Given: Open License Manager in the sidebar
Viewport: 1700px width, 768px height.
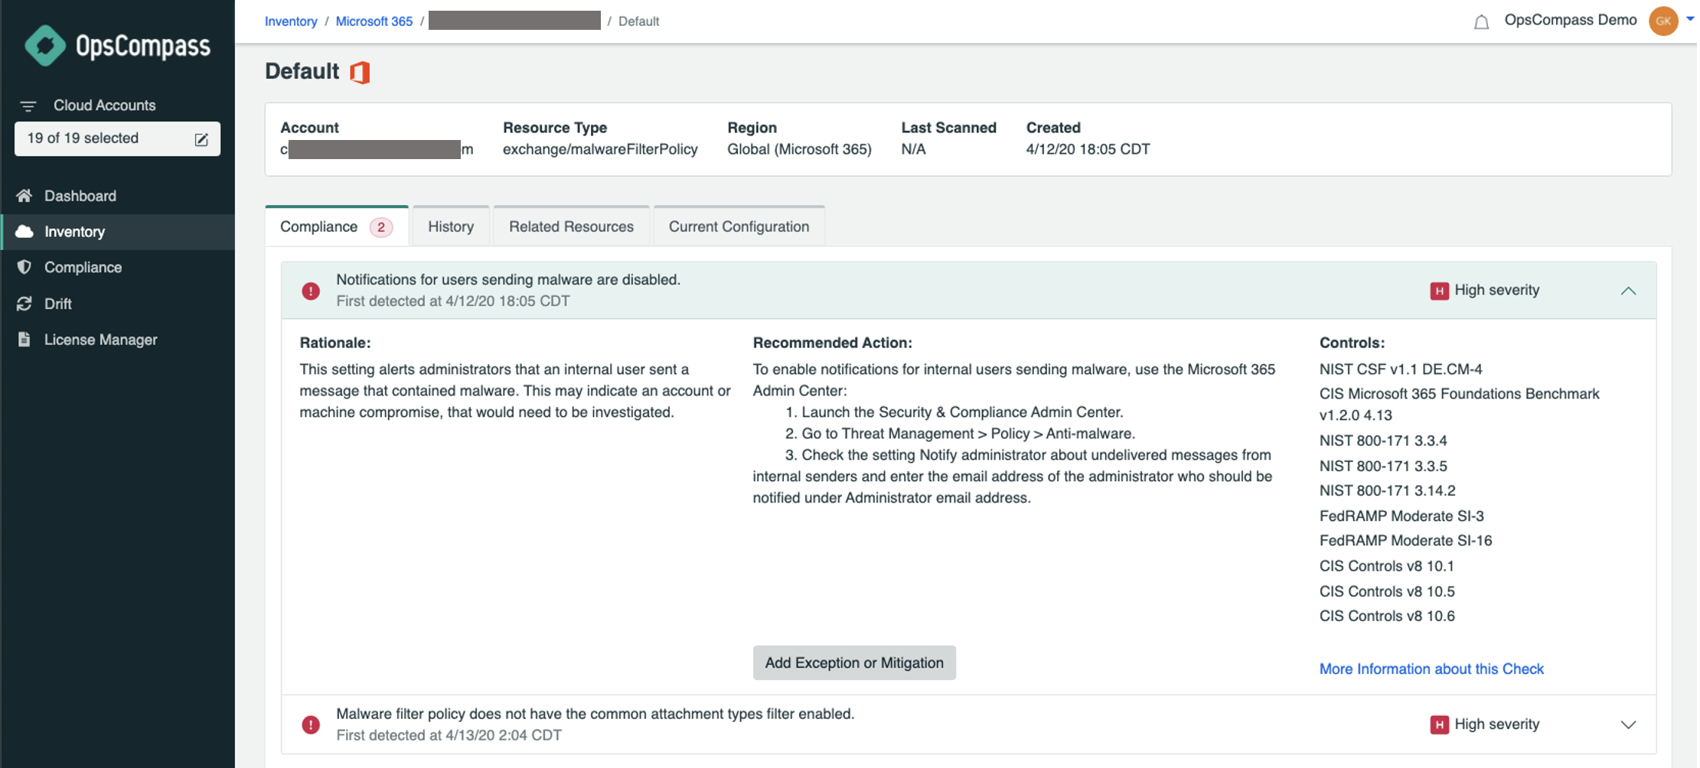Looking at the screenshot, I should 117,340.
